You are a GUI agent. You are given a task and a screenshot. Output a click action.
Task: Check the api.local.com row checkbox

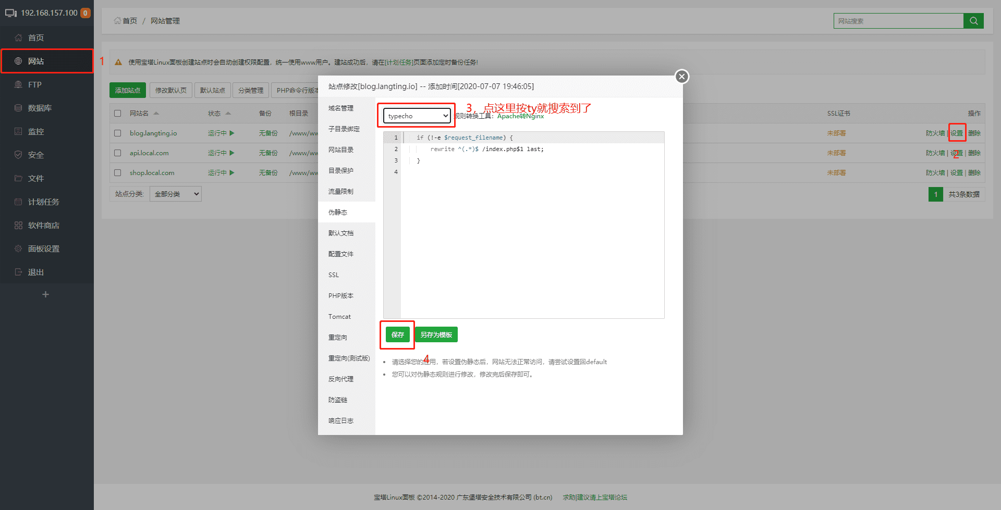pos(118,153)
